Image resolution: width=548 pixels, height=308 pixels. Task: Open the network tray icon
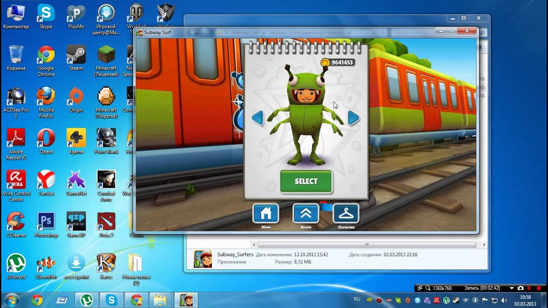(495, 300)
